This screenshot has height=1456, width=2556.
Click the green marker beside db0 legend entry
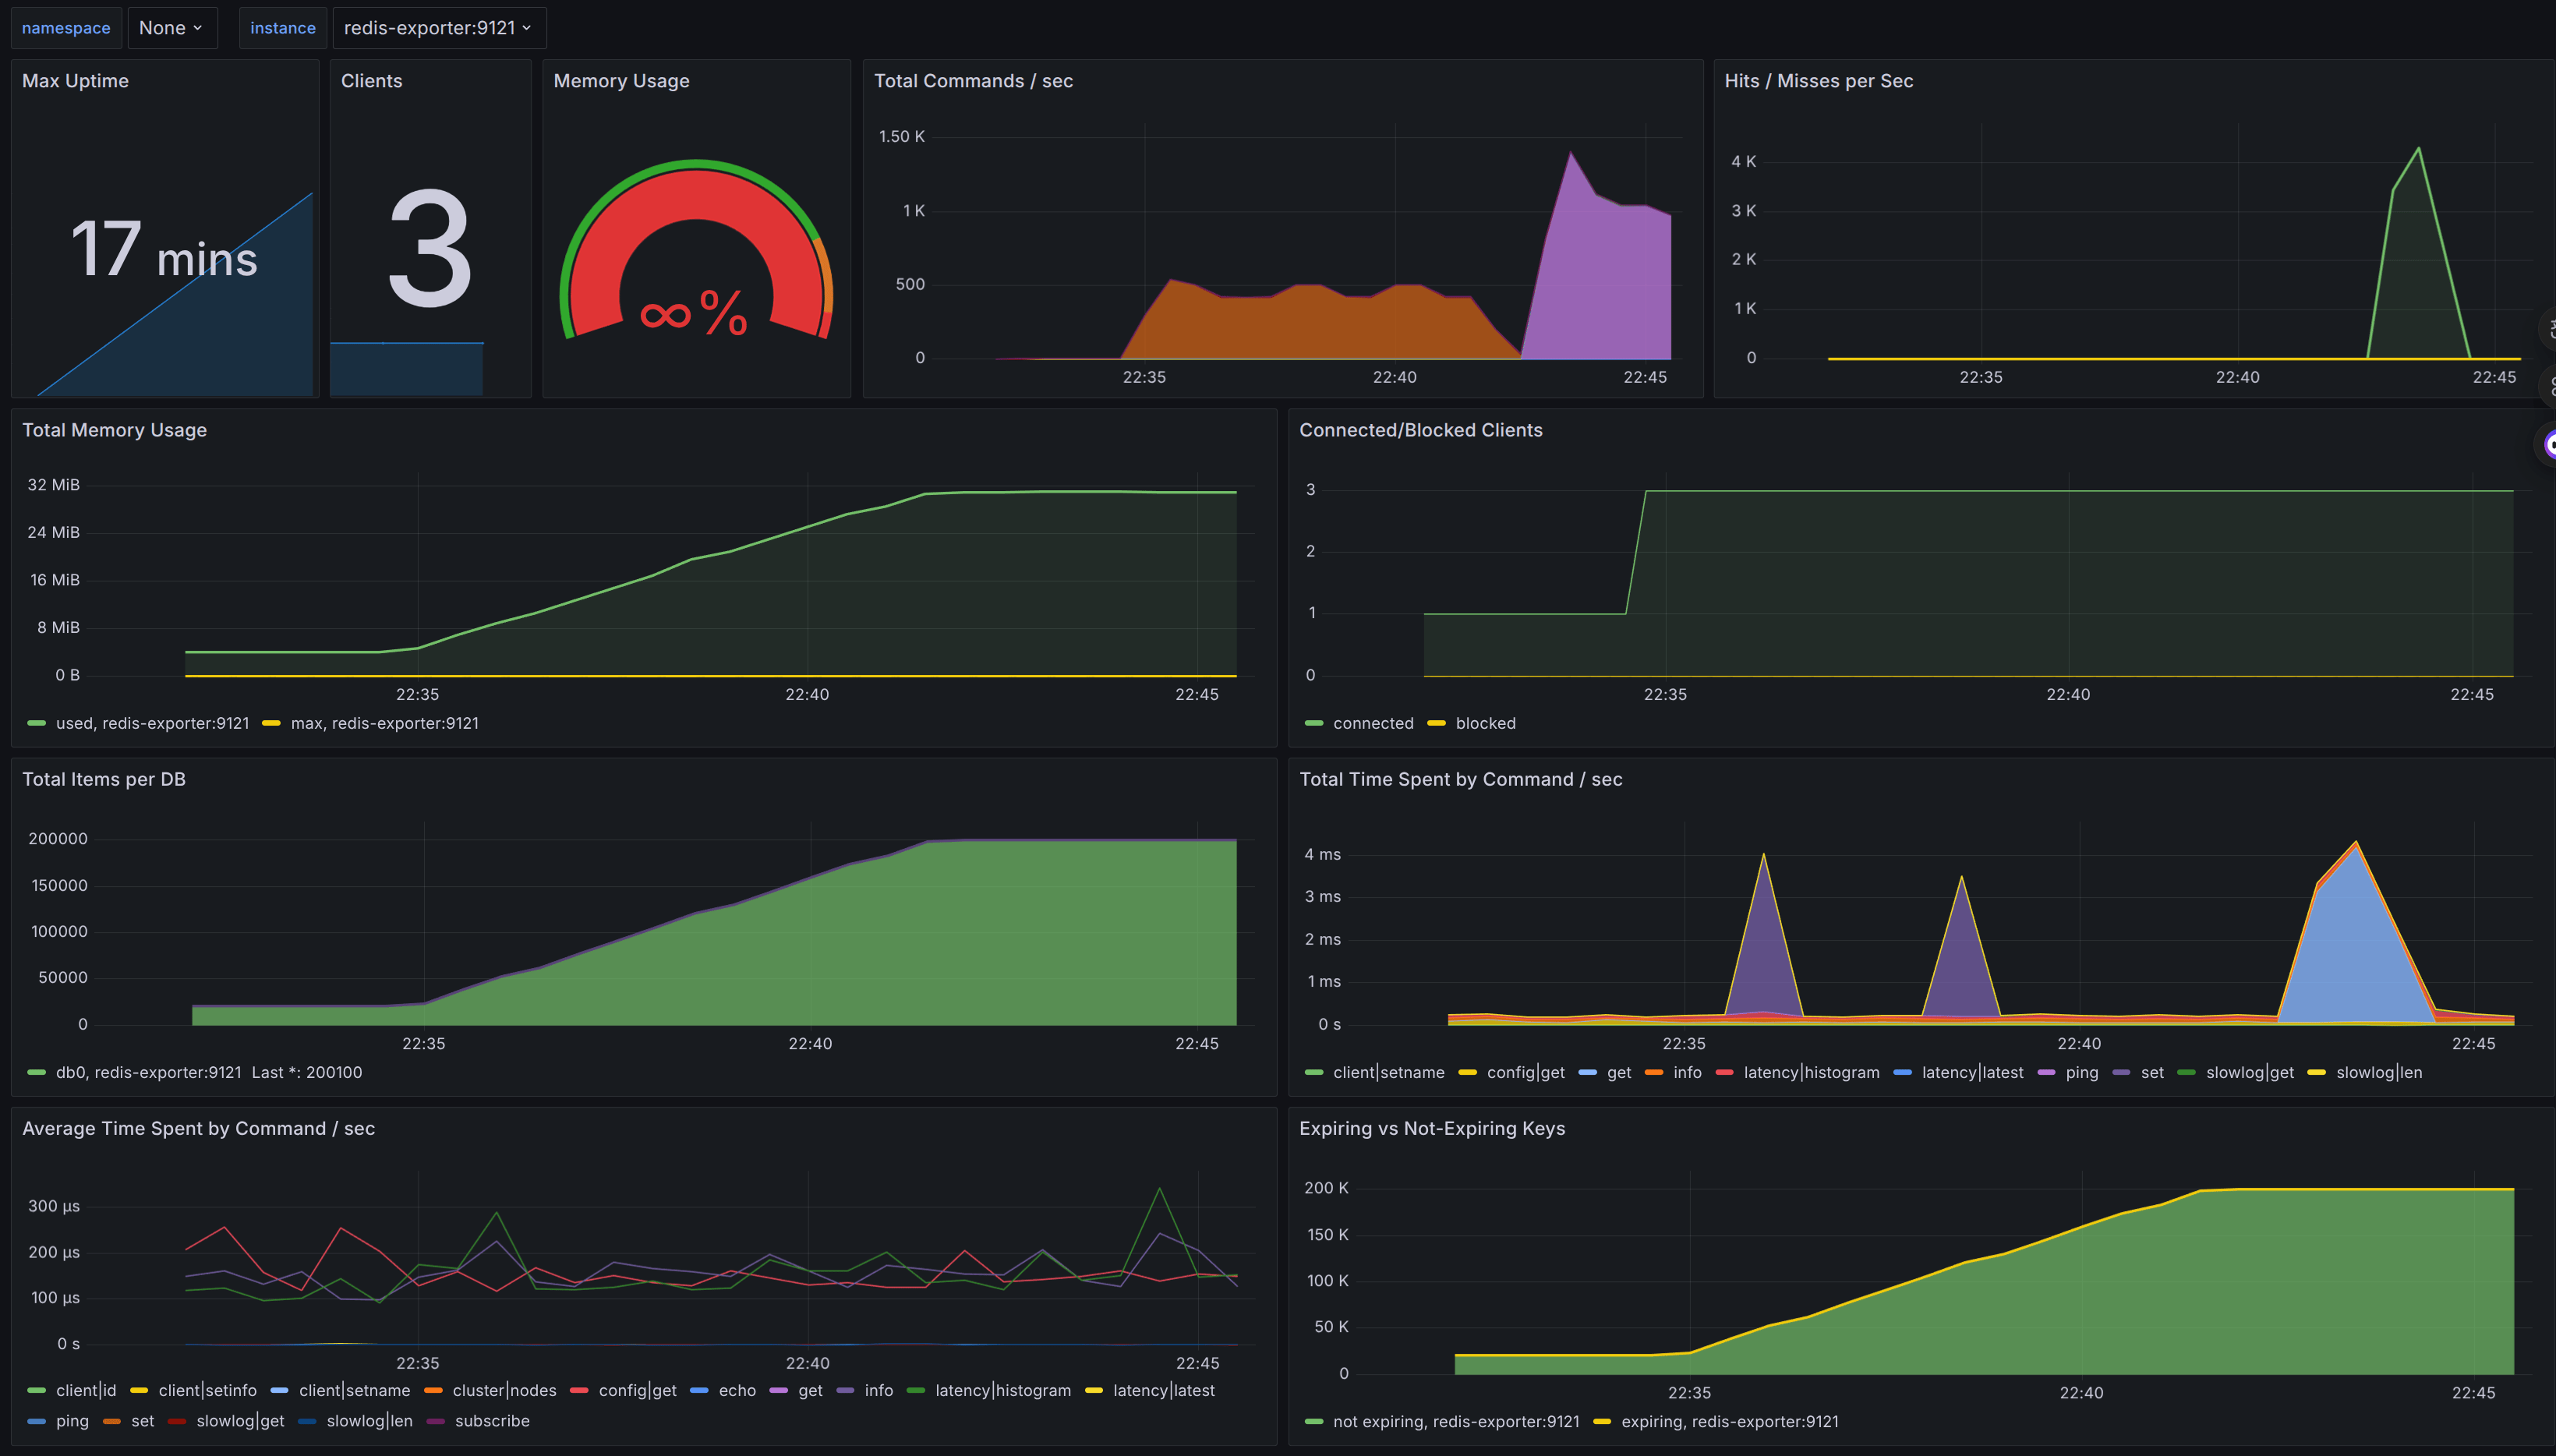(x=37, y=1072)
